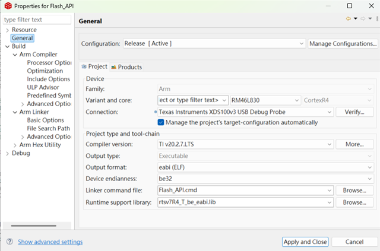Select the Project tab

(x=94, y=66)
